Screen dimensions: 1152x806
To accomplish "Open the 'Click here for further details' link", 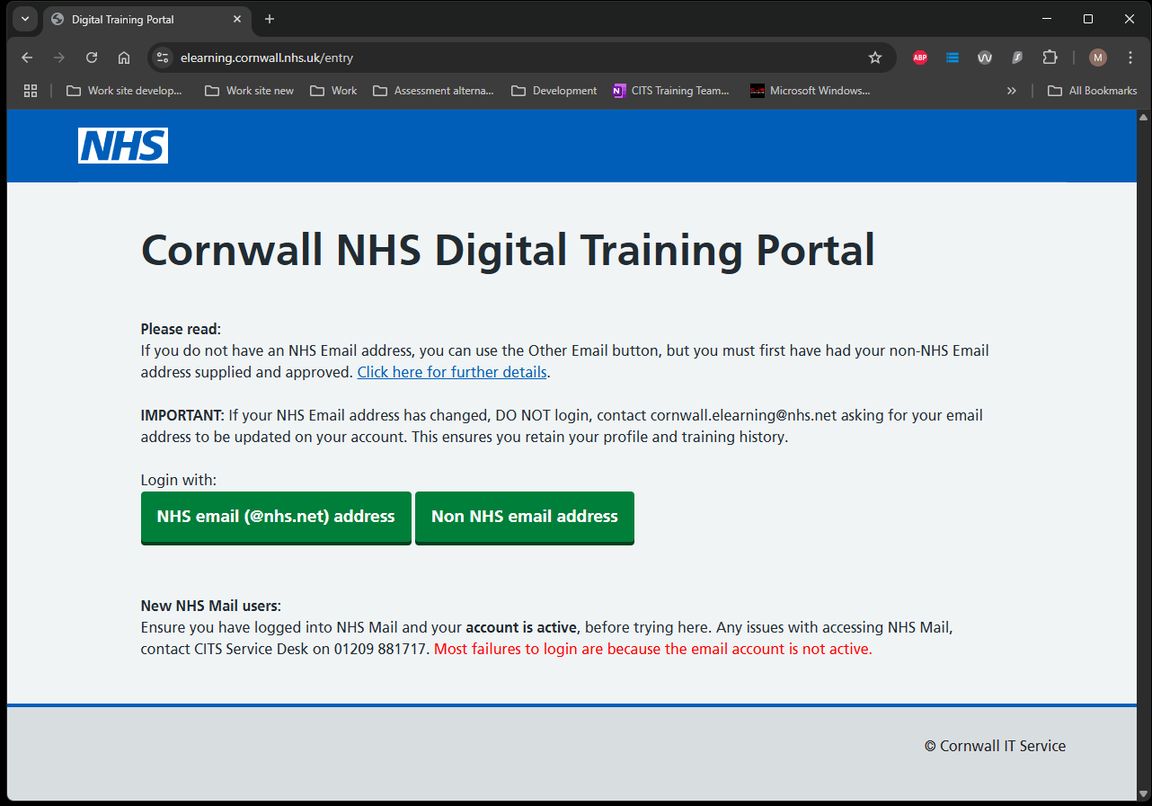I will [x=452, y=371].
